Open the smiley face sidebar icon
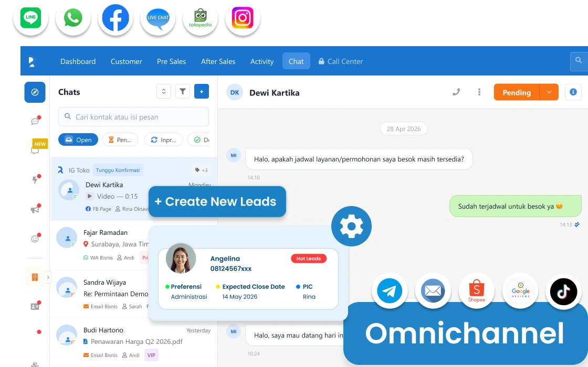This screenshot has height=367, width=588. (35, 238)
